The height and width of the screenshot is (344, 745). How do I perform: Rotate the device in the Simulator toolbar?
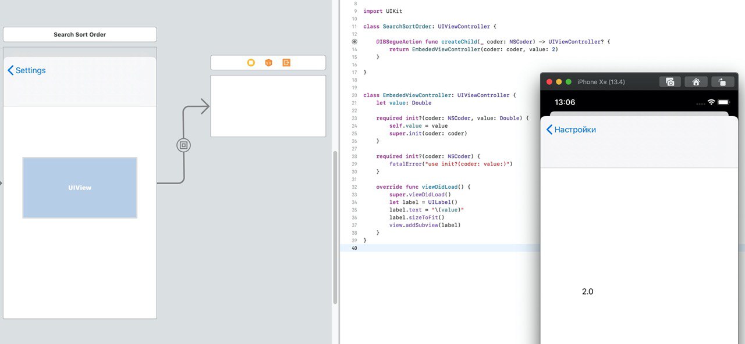click(722, 82)
